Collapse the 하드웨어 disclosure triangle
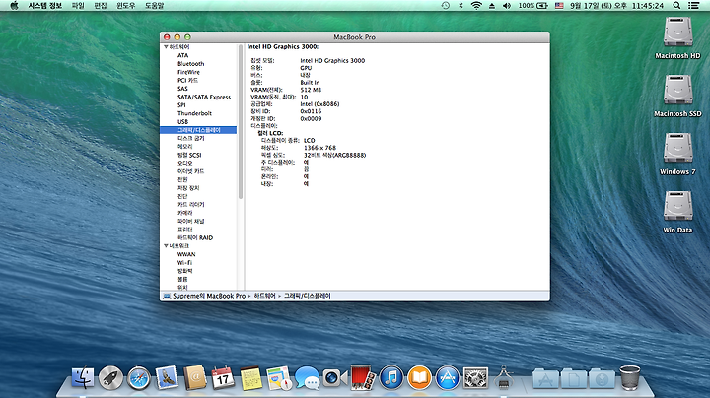710x398 pixels. [166, 47]
